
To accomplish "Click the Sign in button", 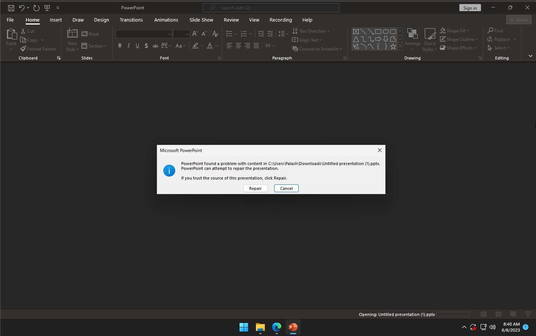I will click(470, 8).
